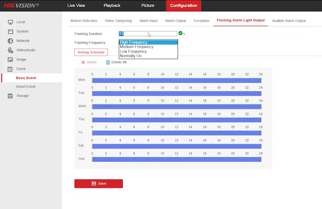Click the Arming Schedule button

point(91,52)
